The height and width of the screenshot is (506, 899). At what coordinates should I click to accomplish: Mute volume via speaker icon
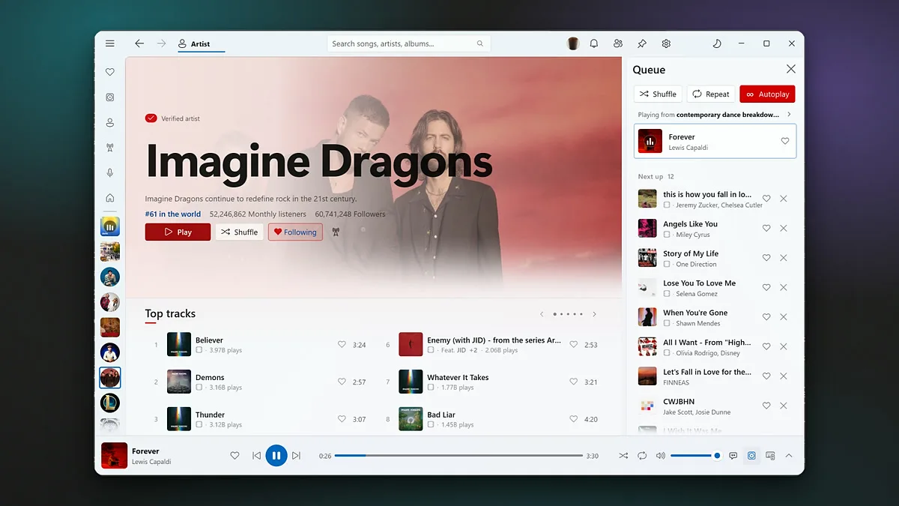(x=661, y=455)
